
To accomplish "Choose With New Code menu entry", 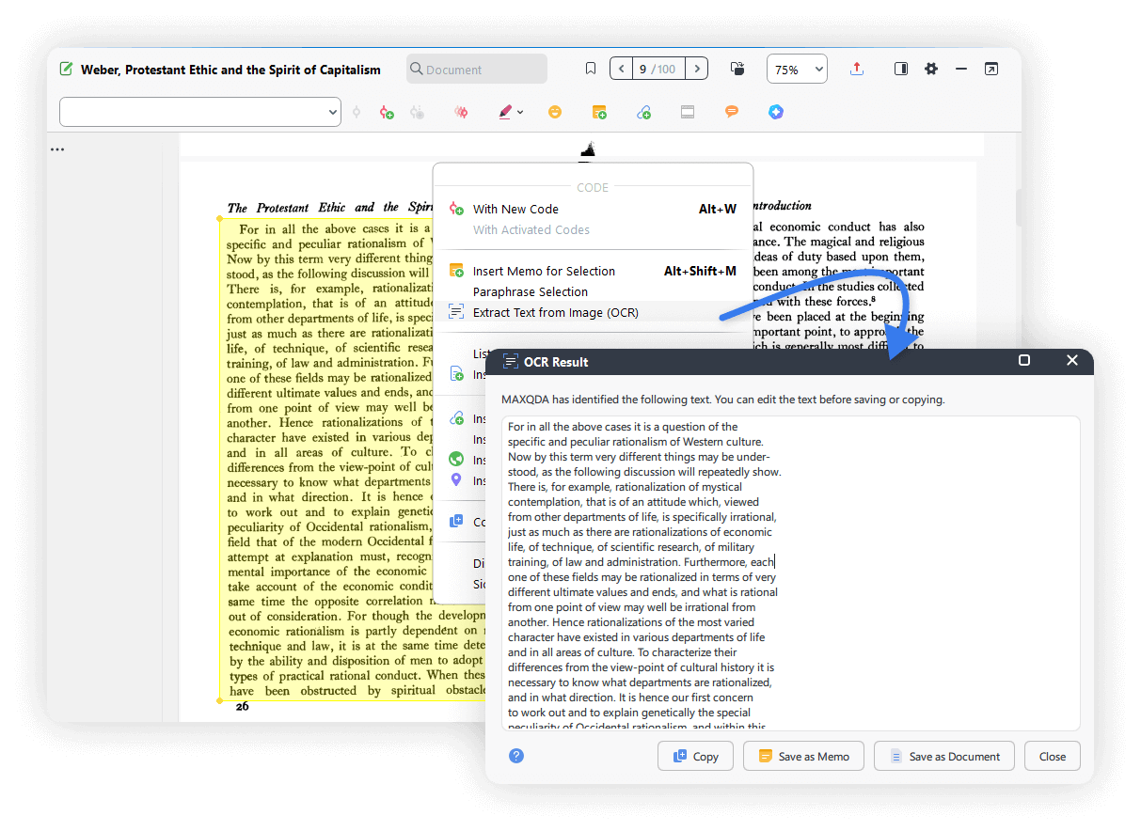I will 515,209.
